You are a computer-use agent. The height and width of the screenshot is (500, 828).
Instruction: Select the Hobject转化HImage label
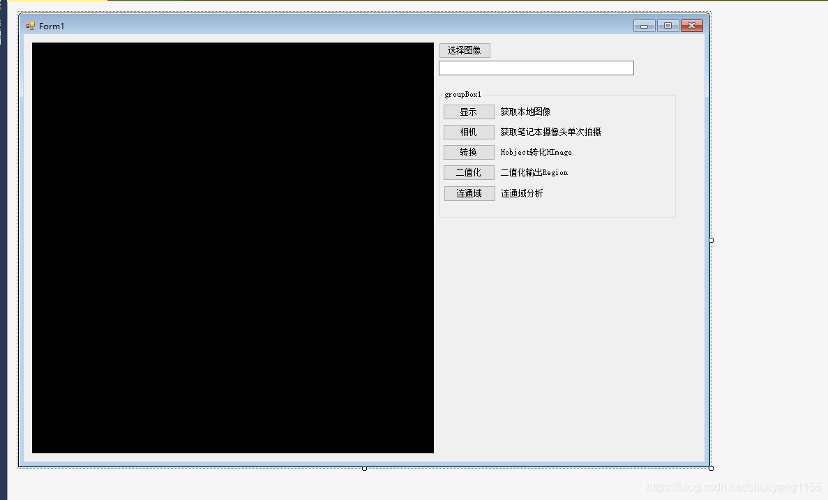536,152
